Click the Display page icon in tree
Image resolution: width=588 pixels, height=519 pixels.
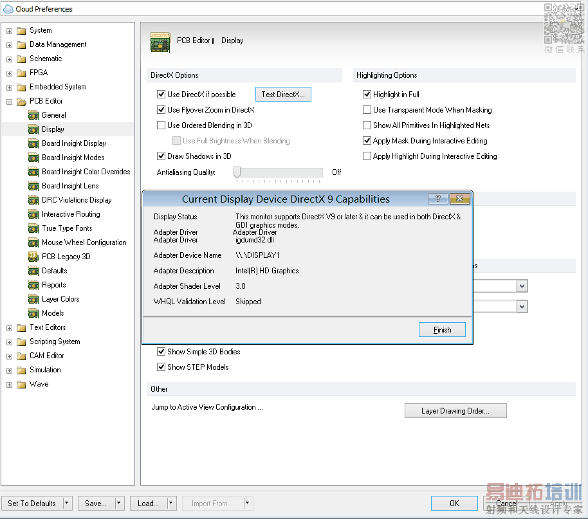click(x=33, y=129)
